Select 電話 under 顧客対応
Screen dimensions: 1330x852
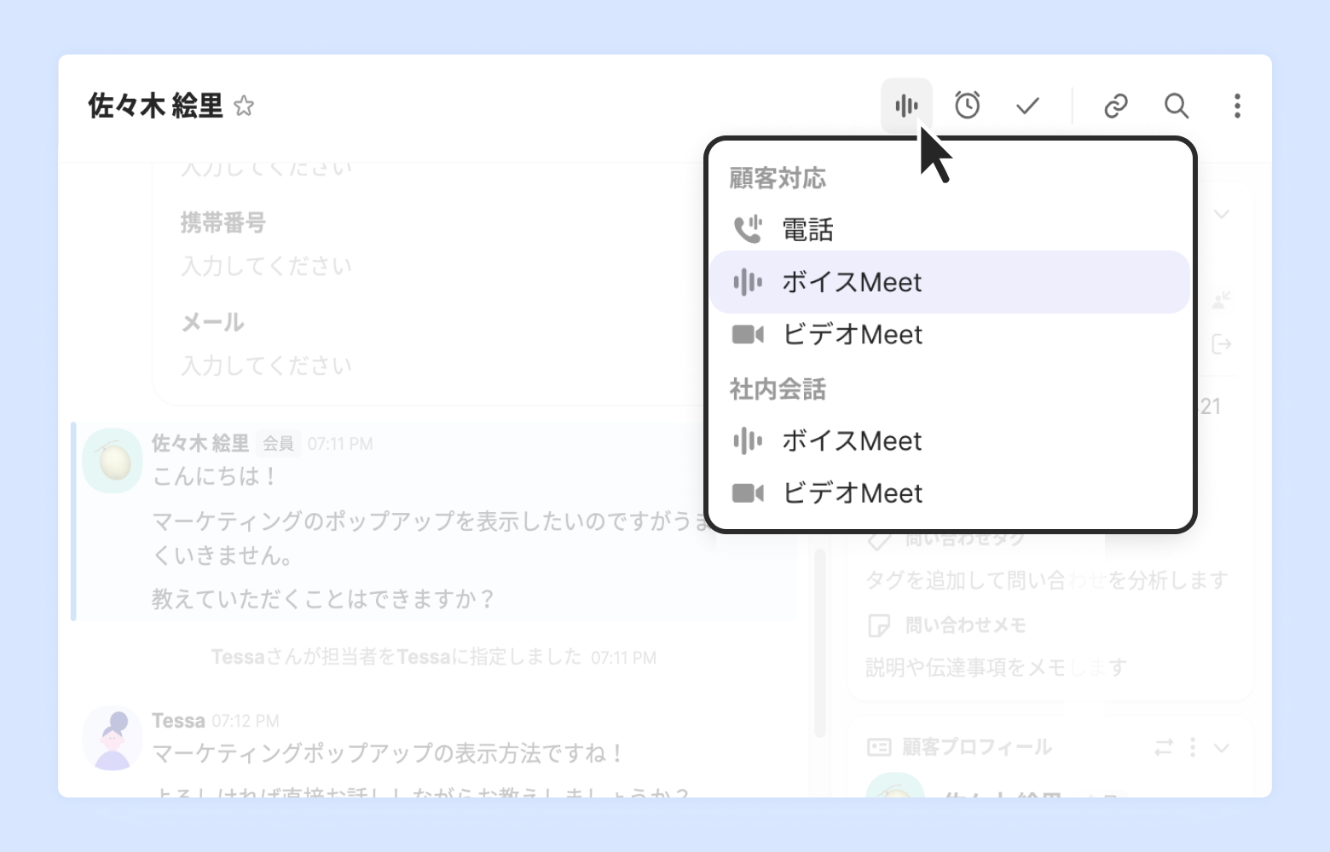coord(807,230)
